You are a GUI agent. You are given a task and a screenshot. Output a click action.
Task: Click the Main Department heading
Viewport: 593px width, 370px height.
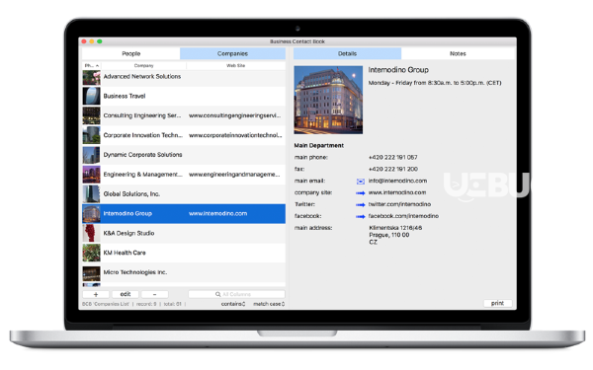tap(319, 145)
